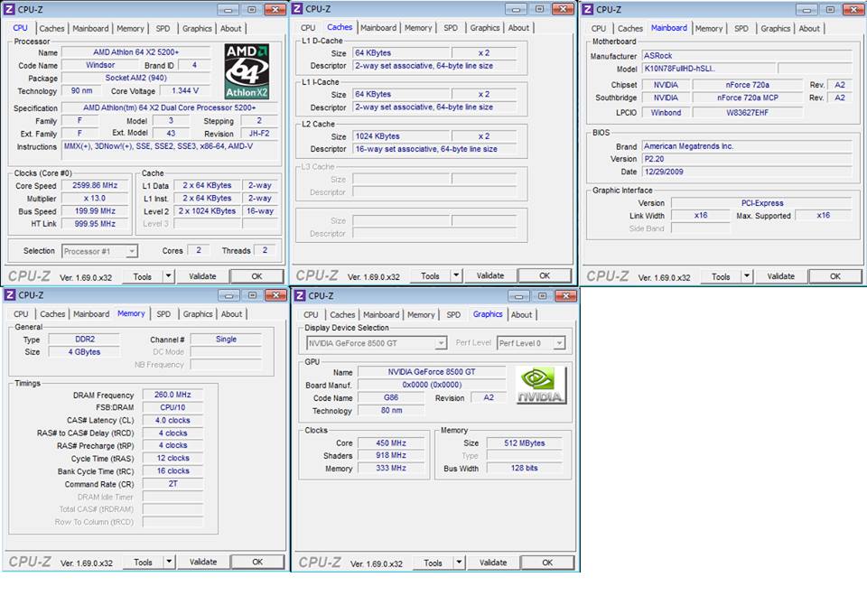Click the Code Name value Windsor

pos(100,65)
